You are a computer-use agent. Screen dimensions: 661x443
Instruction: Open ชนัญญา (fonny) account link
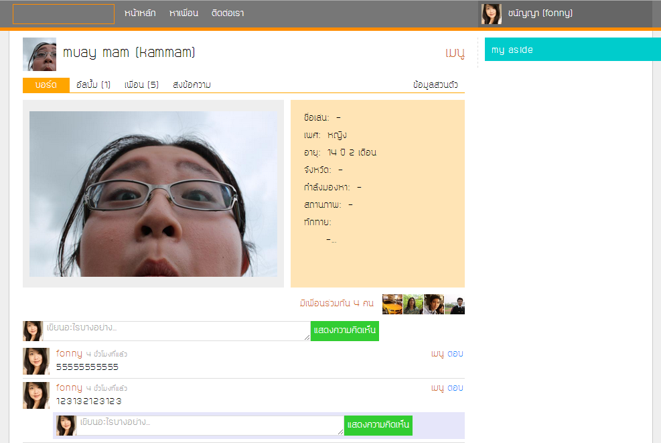(x=540, y=13)
